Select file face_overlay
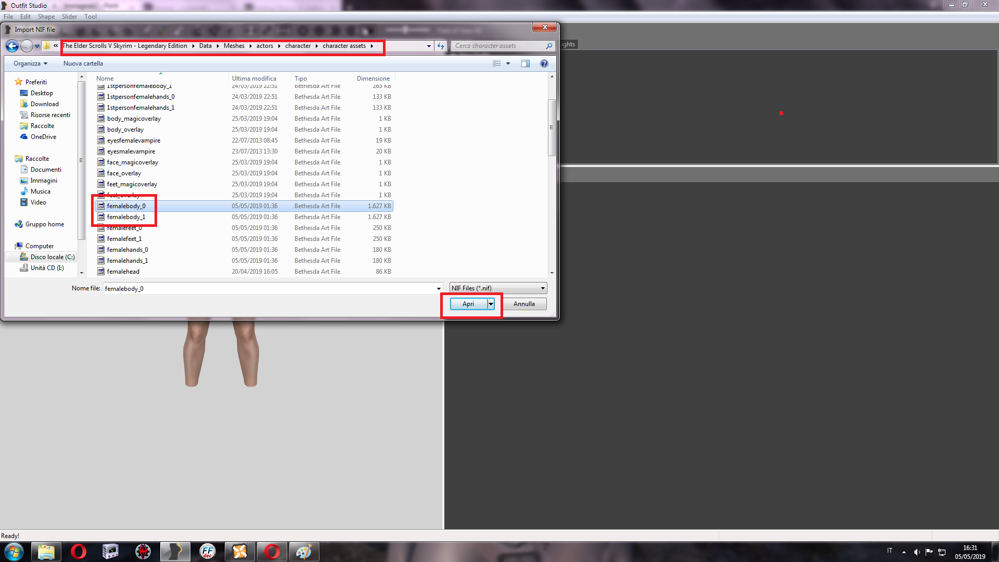 point(245,173)
